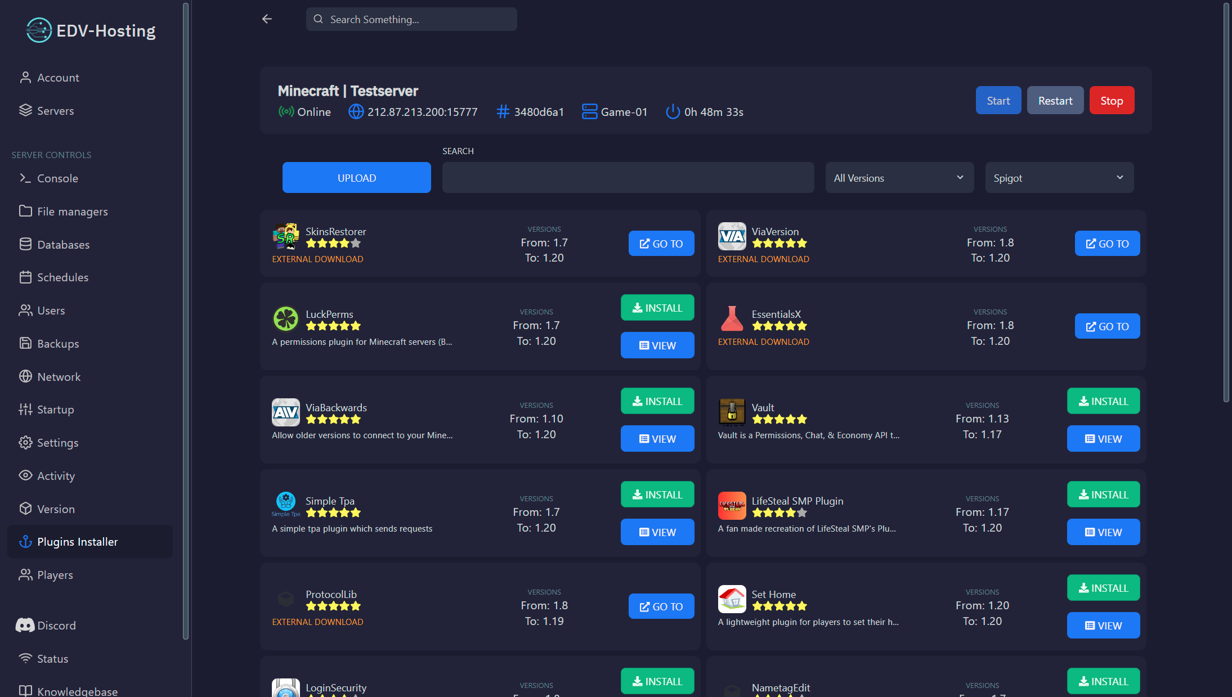Install the ViaBackwards plugin
The height and width of the screenshot is (697, 1232).
657,401
